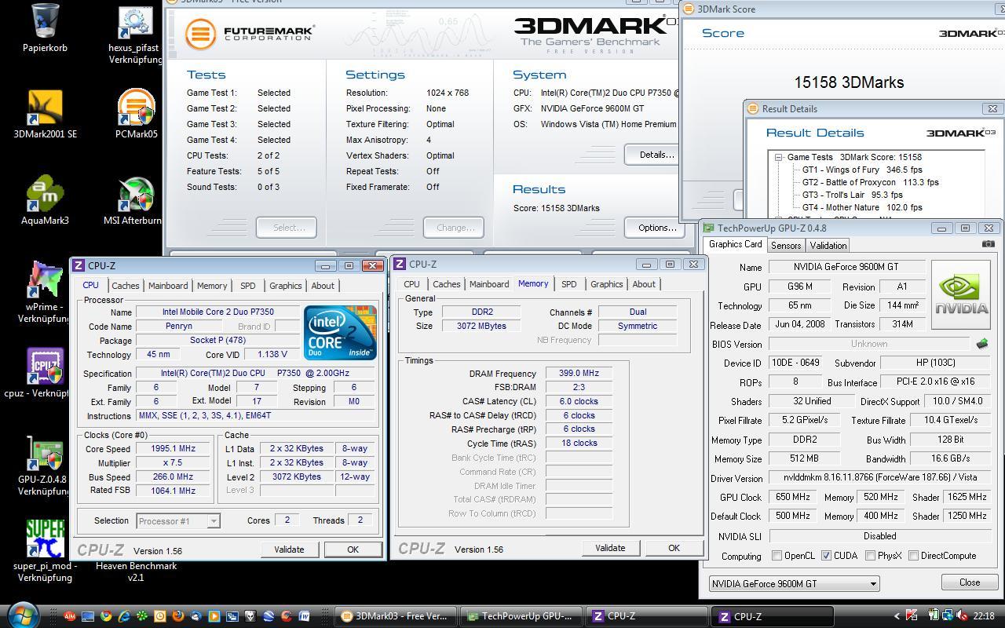
Task: Click OK in the left CPU-Z window
Action: point(353,549)
